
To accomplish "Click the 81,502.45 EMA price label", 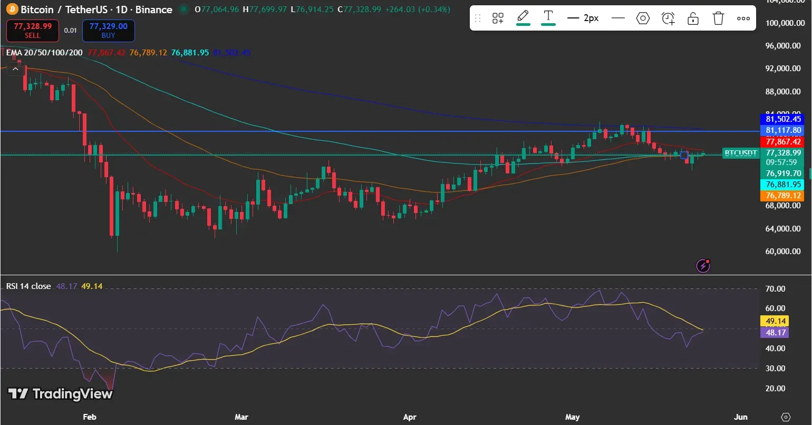I will click(782, 120).
